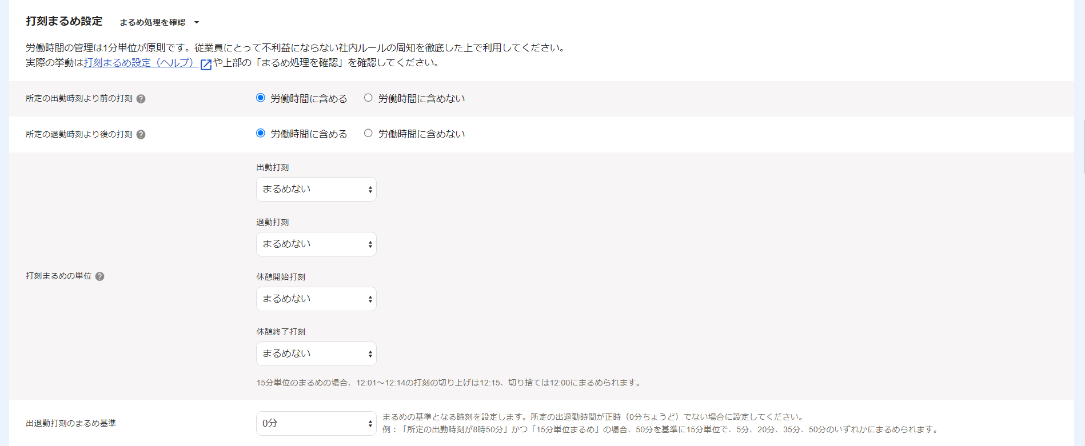Screen dimensions: 1085x446
Task: Click the 打刻まるめの単位 row label text
Action: (58, 276)
